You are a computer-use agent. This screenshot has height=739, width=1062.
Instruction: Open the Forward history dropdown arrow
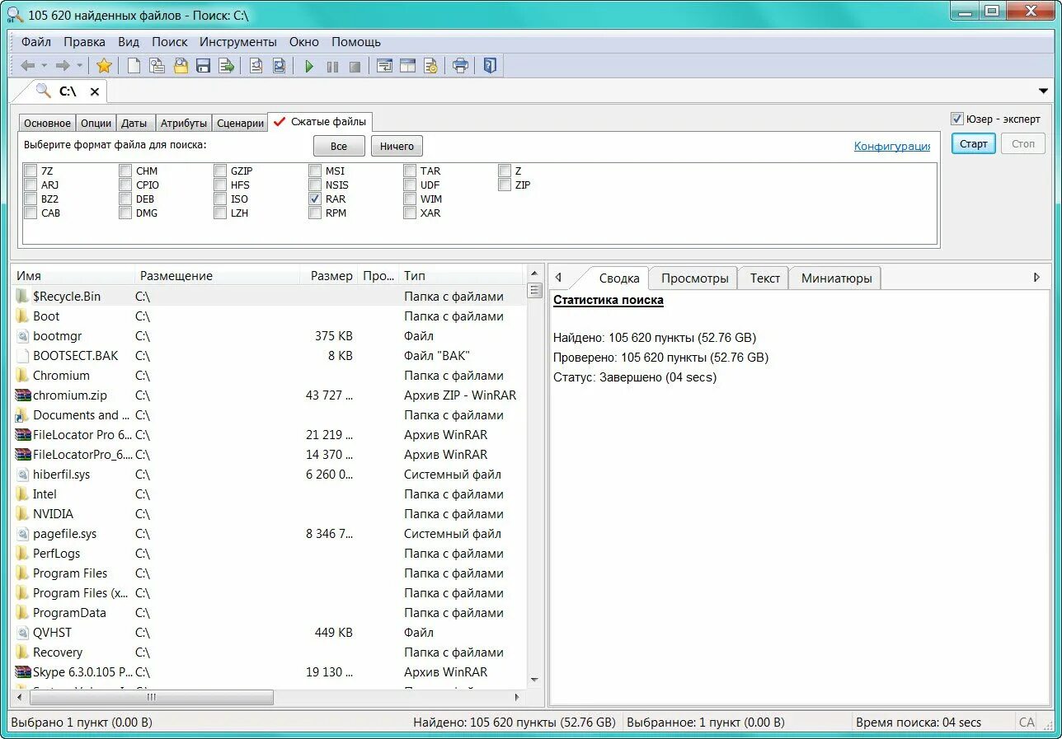point(80,66)
